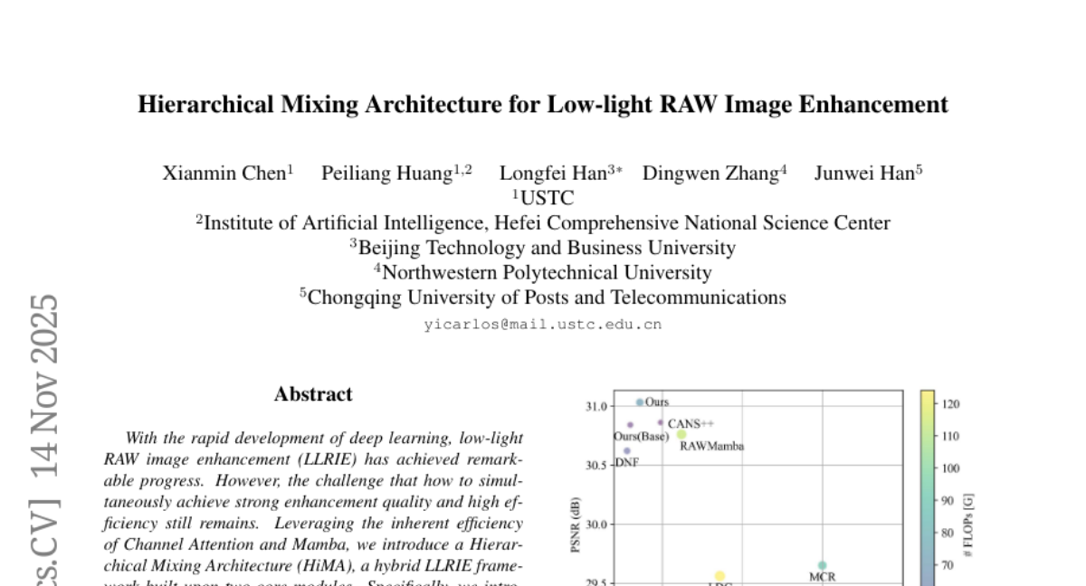This screenshot has height=586, width=1086.
Task: Click the MCR data point in scatter plot
Action: [822, 565]
